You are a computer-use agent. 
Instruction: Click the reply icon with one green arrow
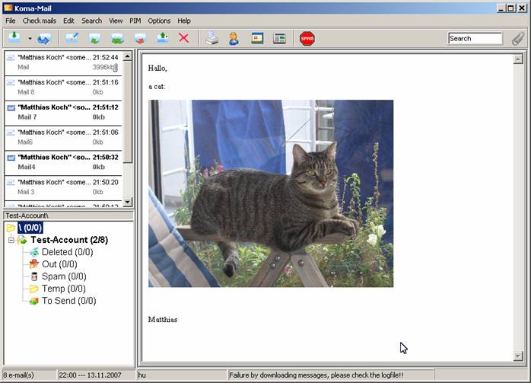[95, 38]
